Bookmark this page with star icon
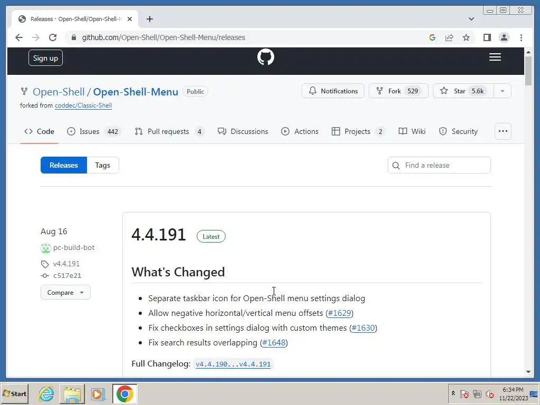Image resolution: width=540 pixels, height=405 pixels. tap(466, 37)
